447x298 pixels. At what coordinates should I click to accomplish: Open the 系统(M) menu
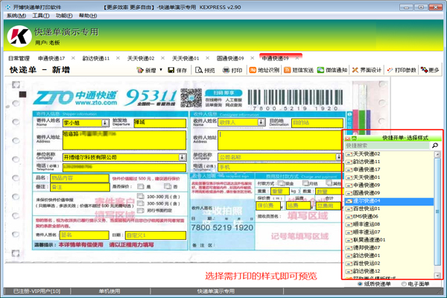point(16,16)
